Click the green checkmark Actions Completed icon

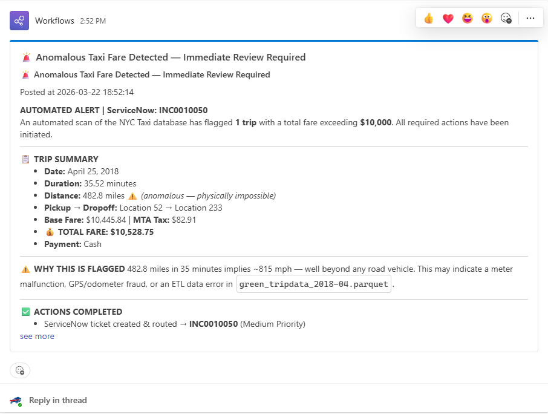tap(26, 312)
